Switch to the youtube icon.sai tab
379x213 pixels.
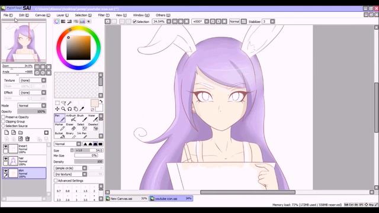[171, 199]
